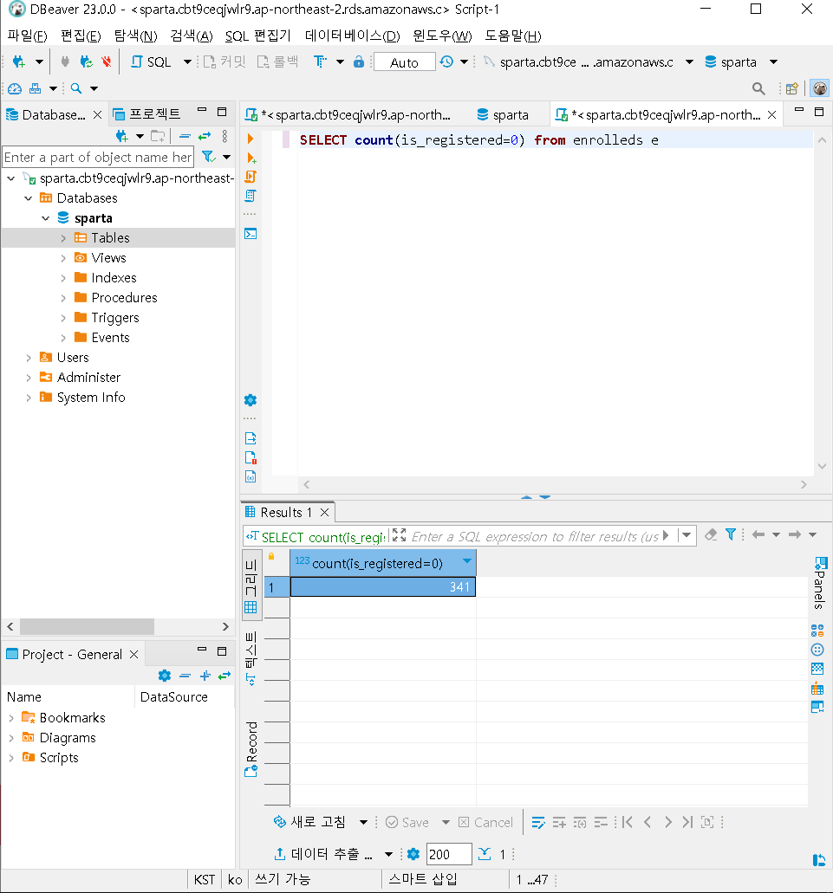Click Cancel in results toolbar
The width and height of the screenshot is (833, 893).
485,822
